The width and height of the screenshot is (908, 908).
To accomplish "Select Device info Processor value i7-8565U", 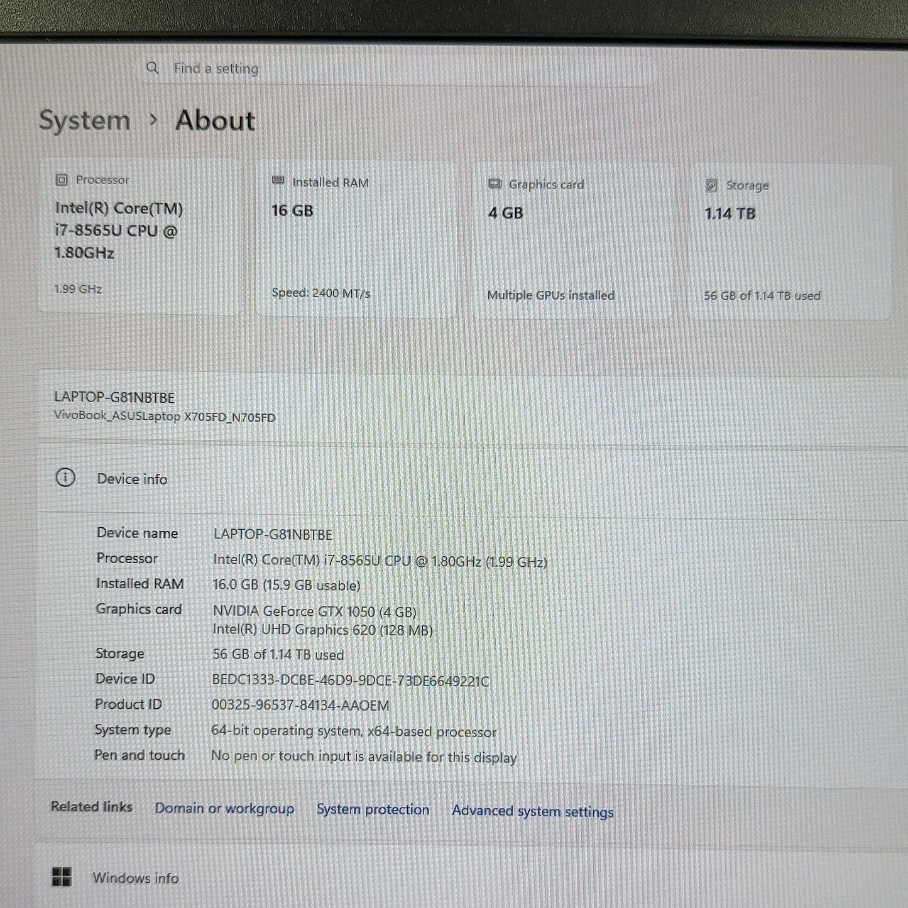I will pos(380,561).
